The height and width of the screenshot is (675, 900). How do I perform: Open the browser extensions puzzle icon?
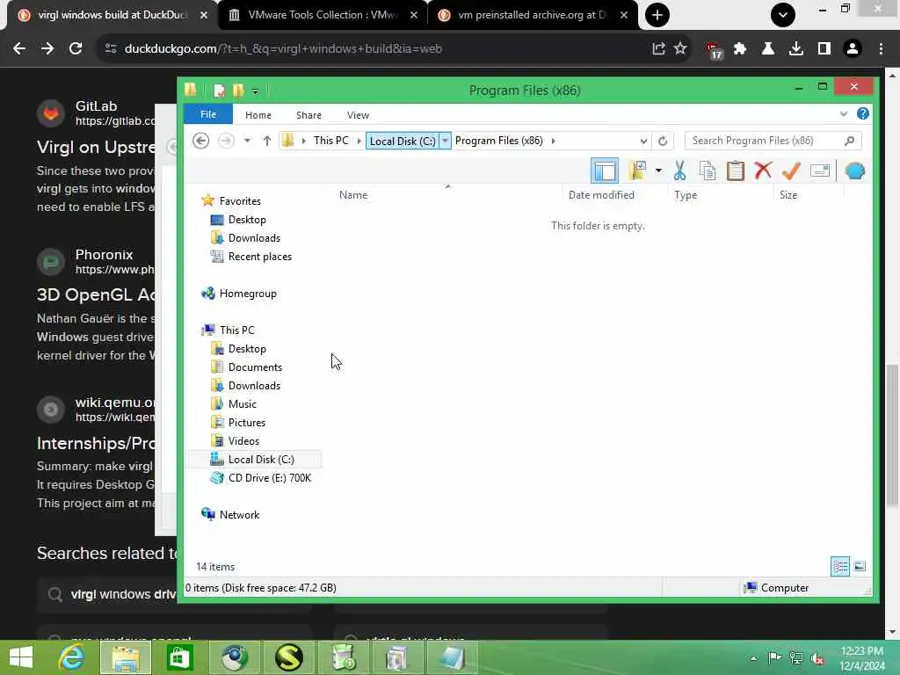pyautogui.click(x=740, y=49)
